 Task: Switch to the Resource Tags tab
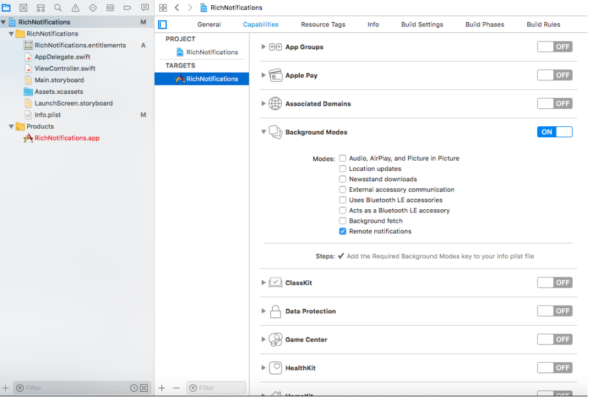323,25
